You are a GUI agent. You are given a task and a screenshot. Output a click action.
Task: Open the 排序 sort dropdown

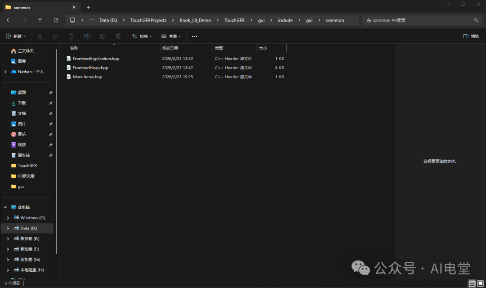point(142,36)
